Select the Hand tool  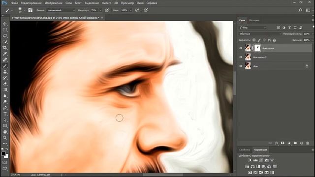pyautogui.click(x=5, y=132)
